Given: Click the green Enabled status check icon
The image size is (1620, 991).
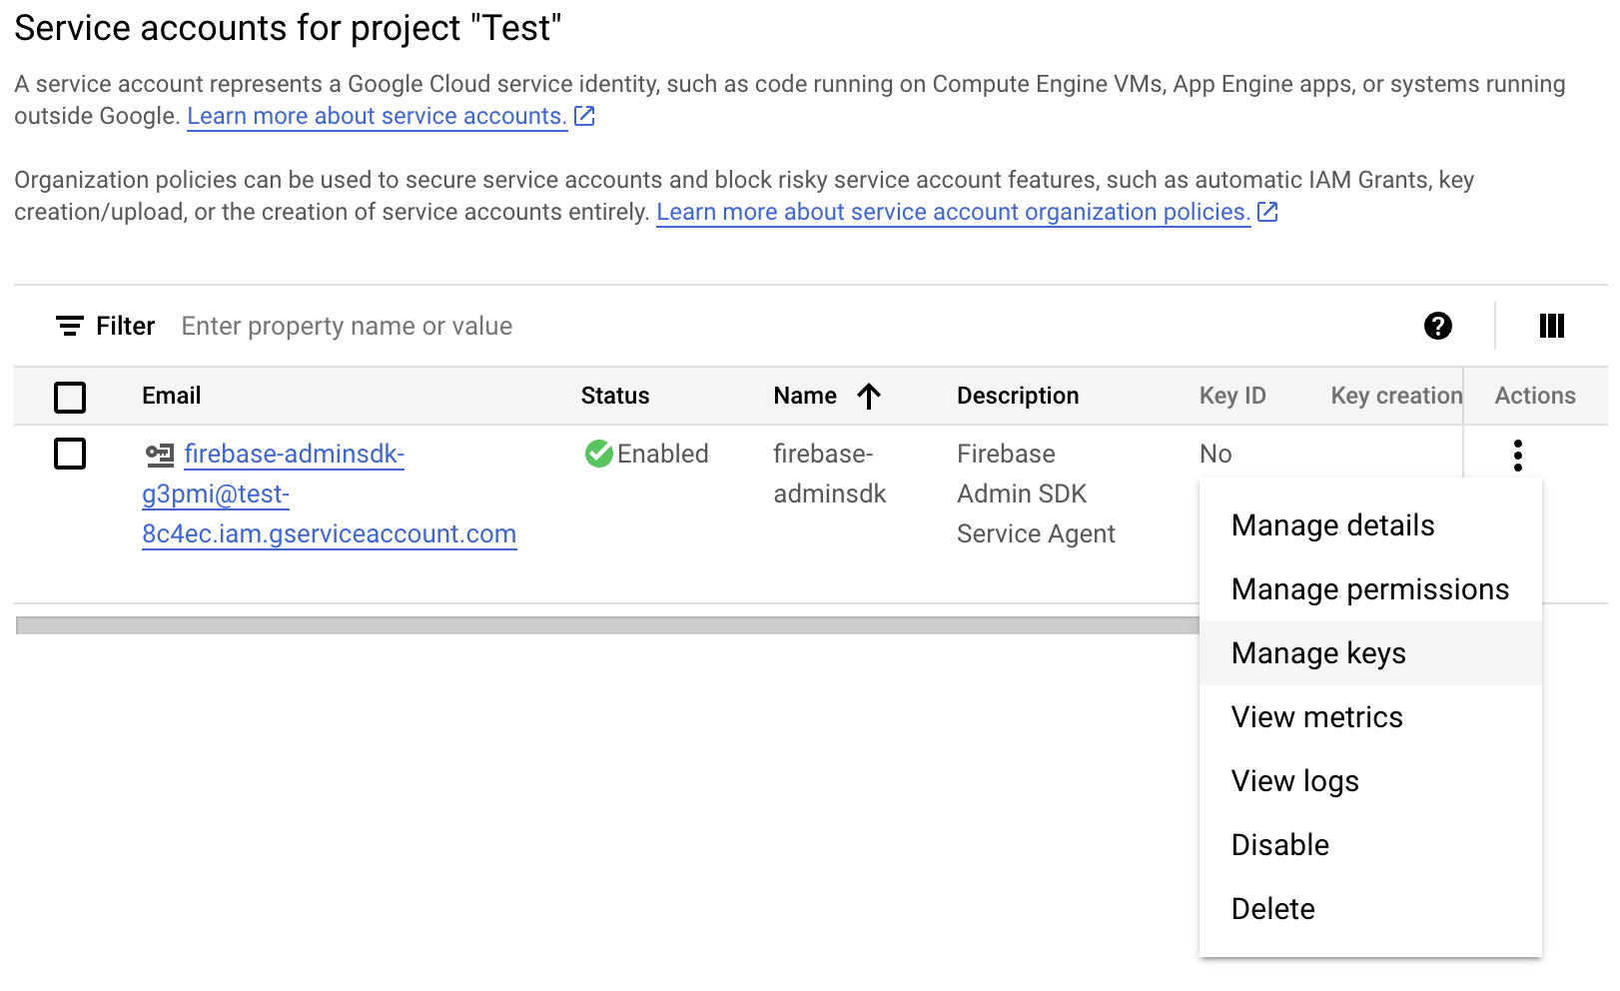Looking at the screenshot, I should [599, 454].
